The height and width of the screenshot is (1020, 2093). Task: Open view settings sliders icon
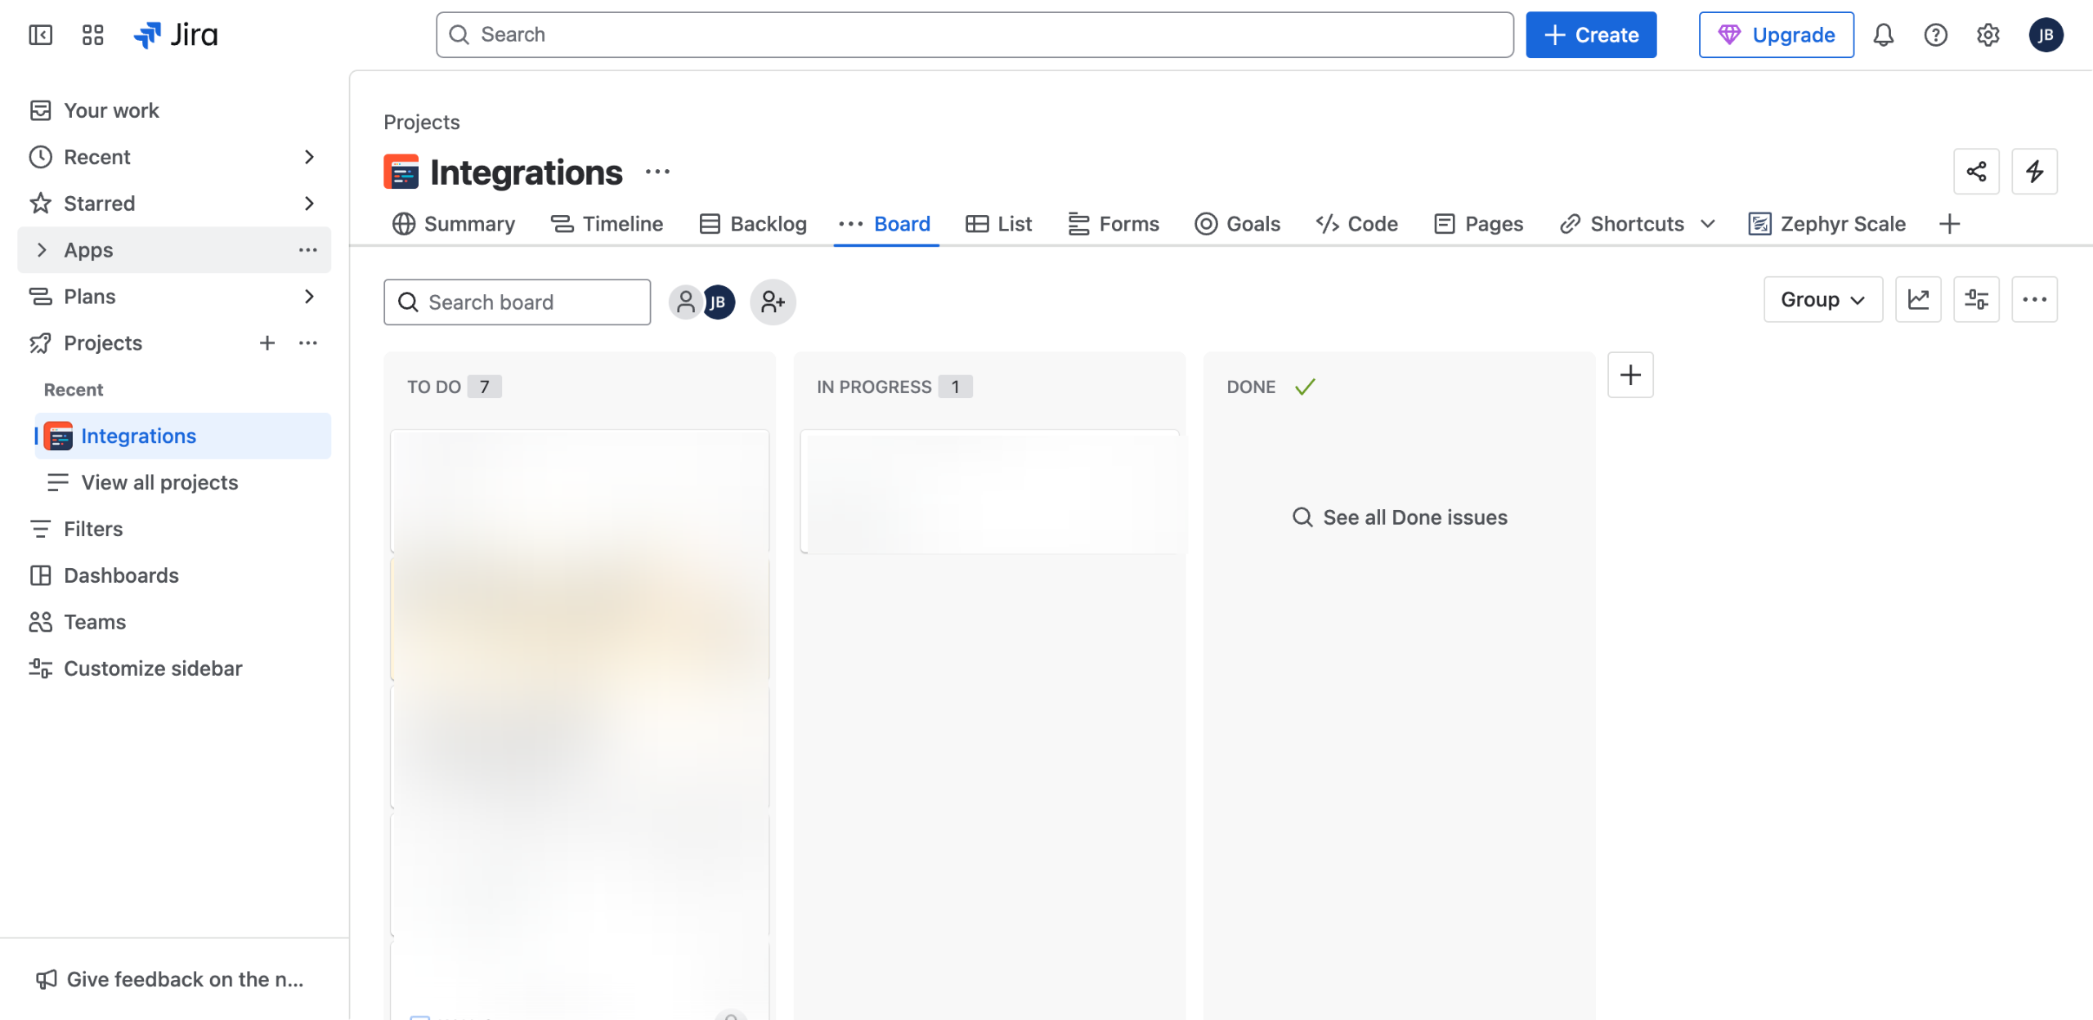coord(1976,299)
